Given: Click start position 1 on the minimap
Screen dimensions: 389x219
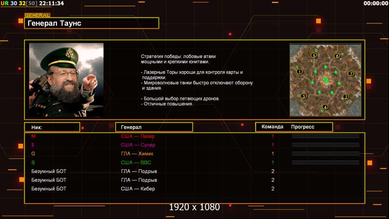Looking at the screenshot, I should (x=300, y=72).
